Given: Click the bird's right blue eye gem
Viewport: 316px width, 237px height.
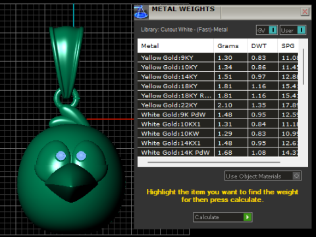Looking at the screenshot, I should pos(81,155).
